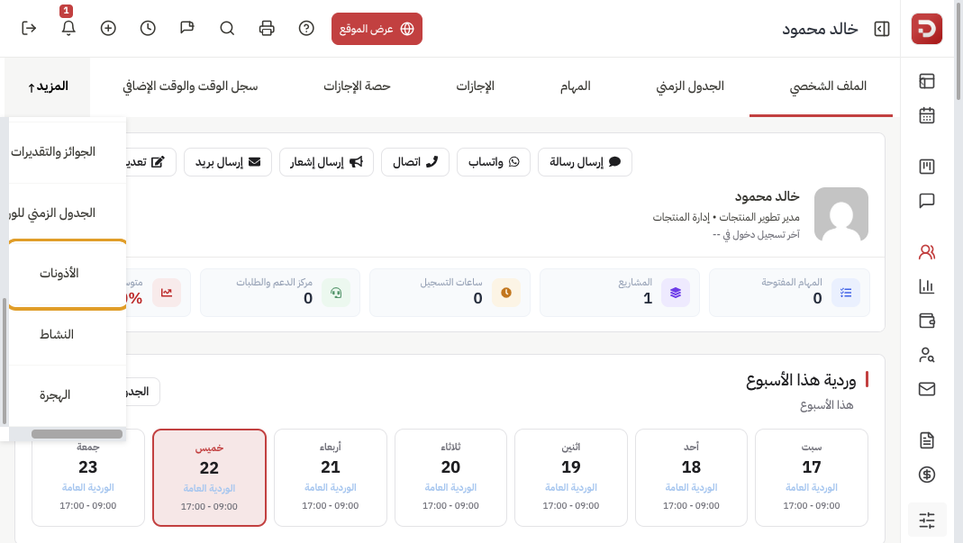Open the notifications bell
Screen dimensions: 963x543
coord(68,28)
